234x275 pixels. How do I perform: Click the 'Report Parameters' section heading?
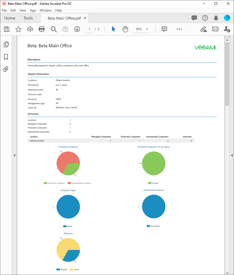[38, 74]
